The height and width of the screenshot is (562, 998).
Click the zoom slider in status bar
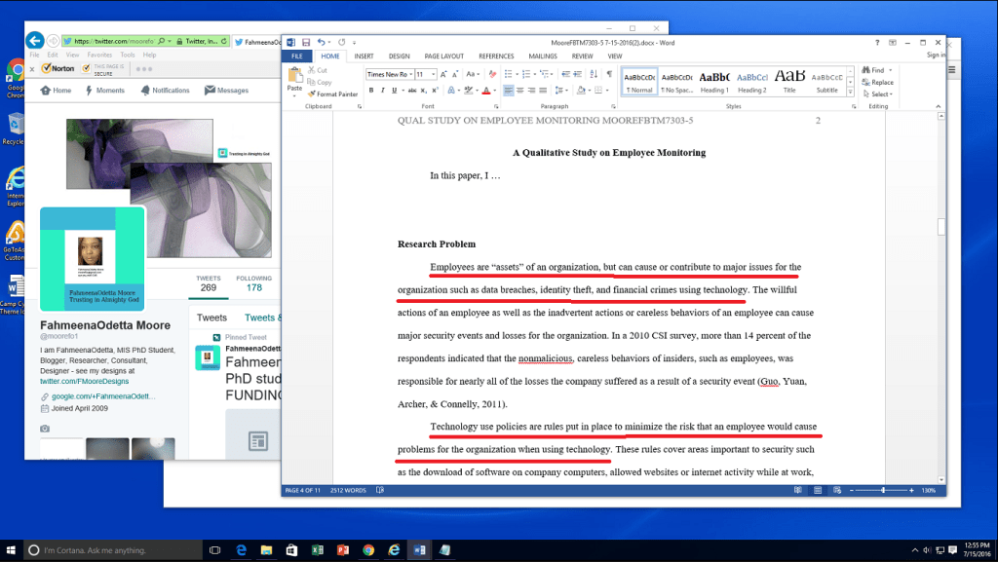coord(884,490)
